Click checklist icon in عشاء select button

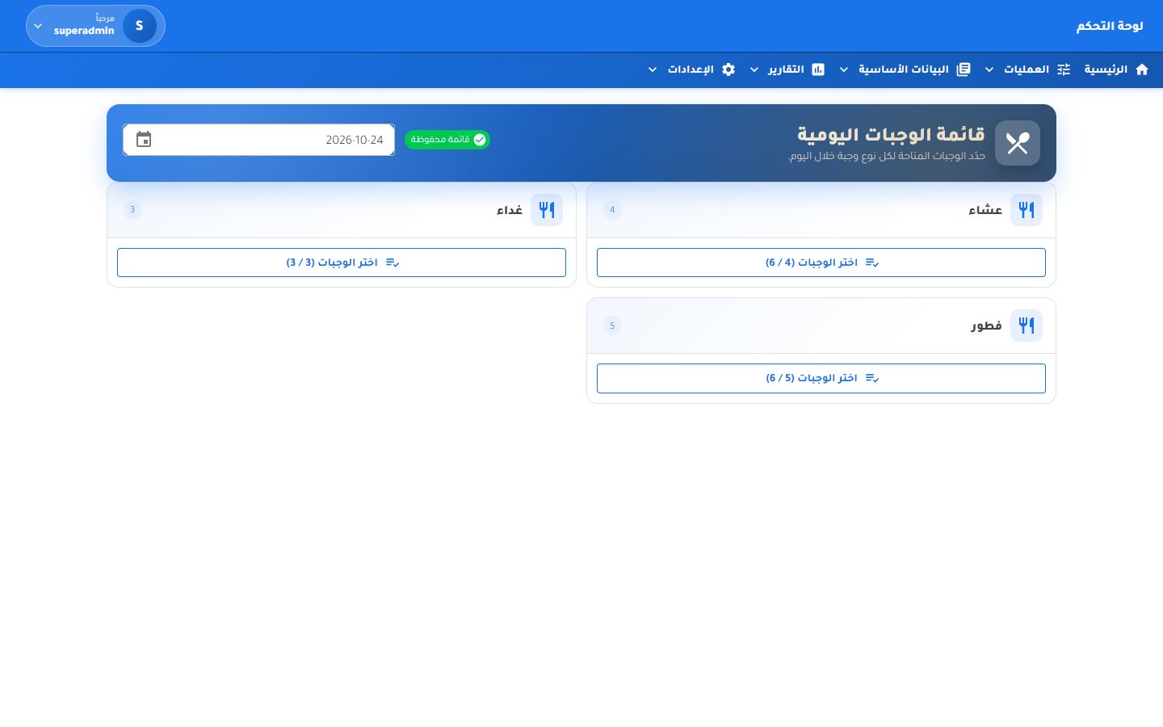(872, 263)
